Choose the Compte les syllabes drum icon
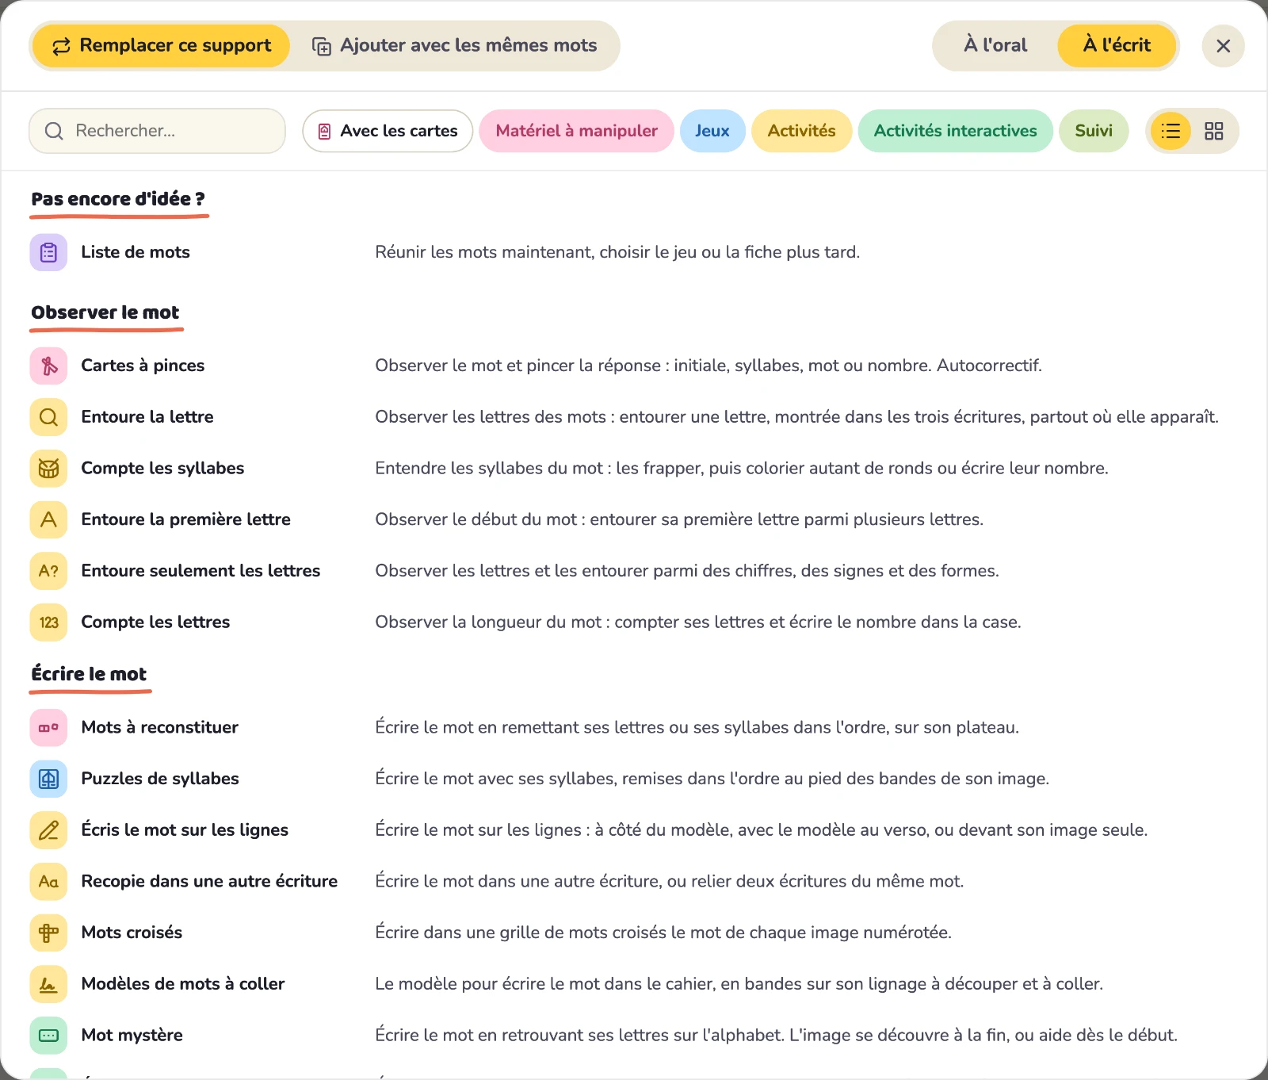Image resolution: width=1268 pixels, height=1080 pixels. point(48,469)
